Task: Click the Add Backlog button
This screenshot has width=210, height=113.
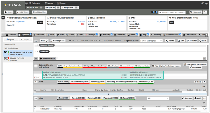Action: point(39,12)
